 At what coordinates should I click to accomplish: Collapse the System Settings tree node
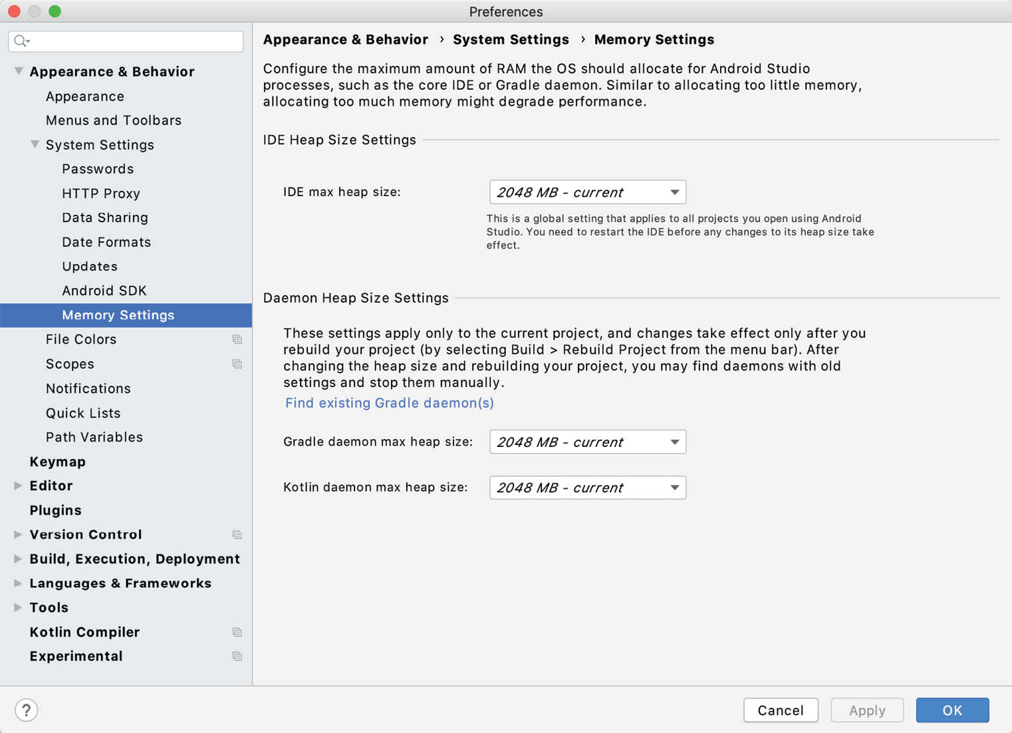[35, 144]
